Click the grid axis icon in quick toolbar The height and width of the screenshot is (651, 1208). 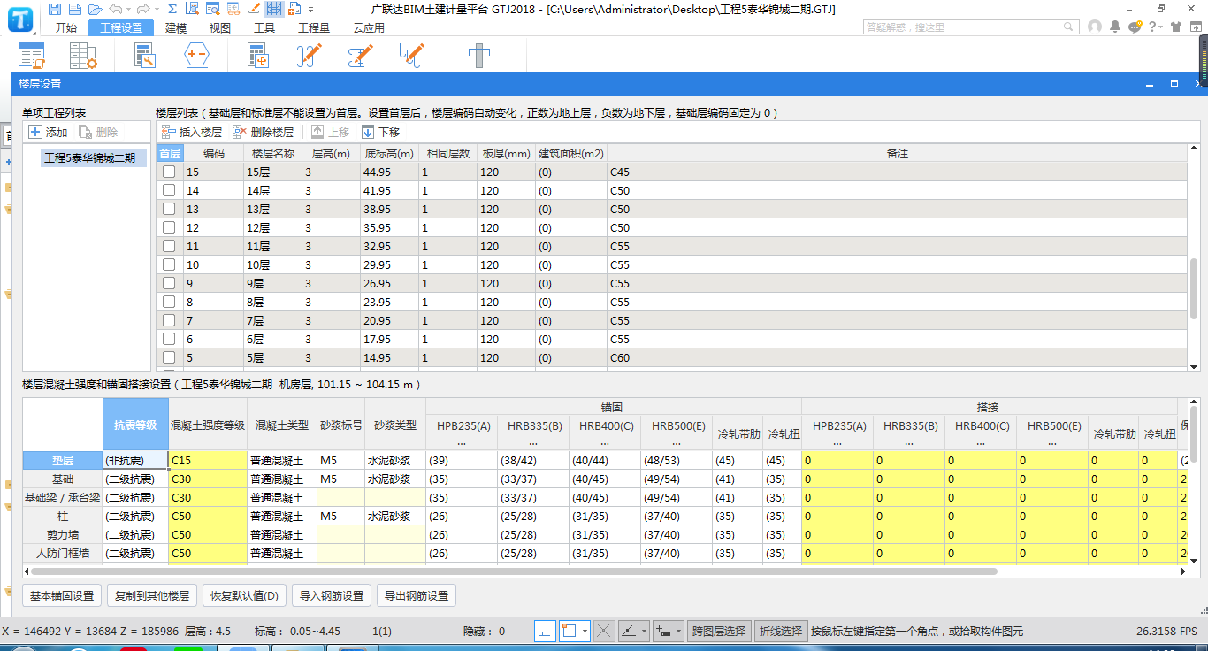pos(275,9)
